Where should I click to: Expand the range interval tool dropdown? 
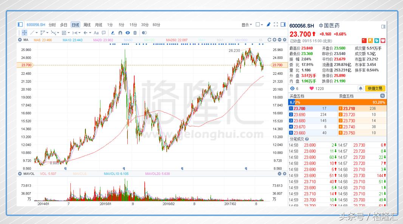tap(79, 33)
